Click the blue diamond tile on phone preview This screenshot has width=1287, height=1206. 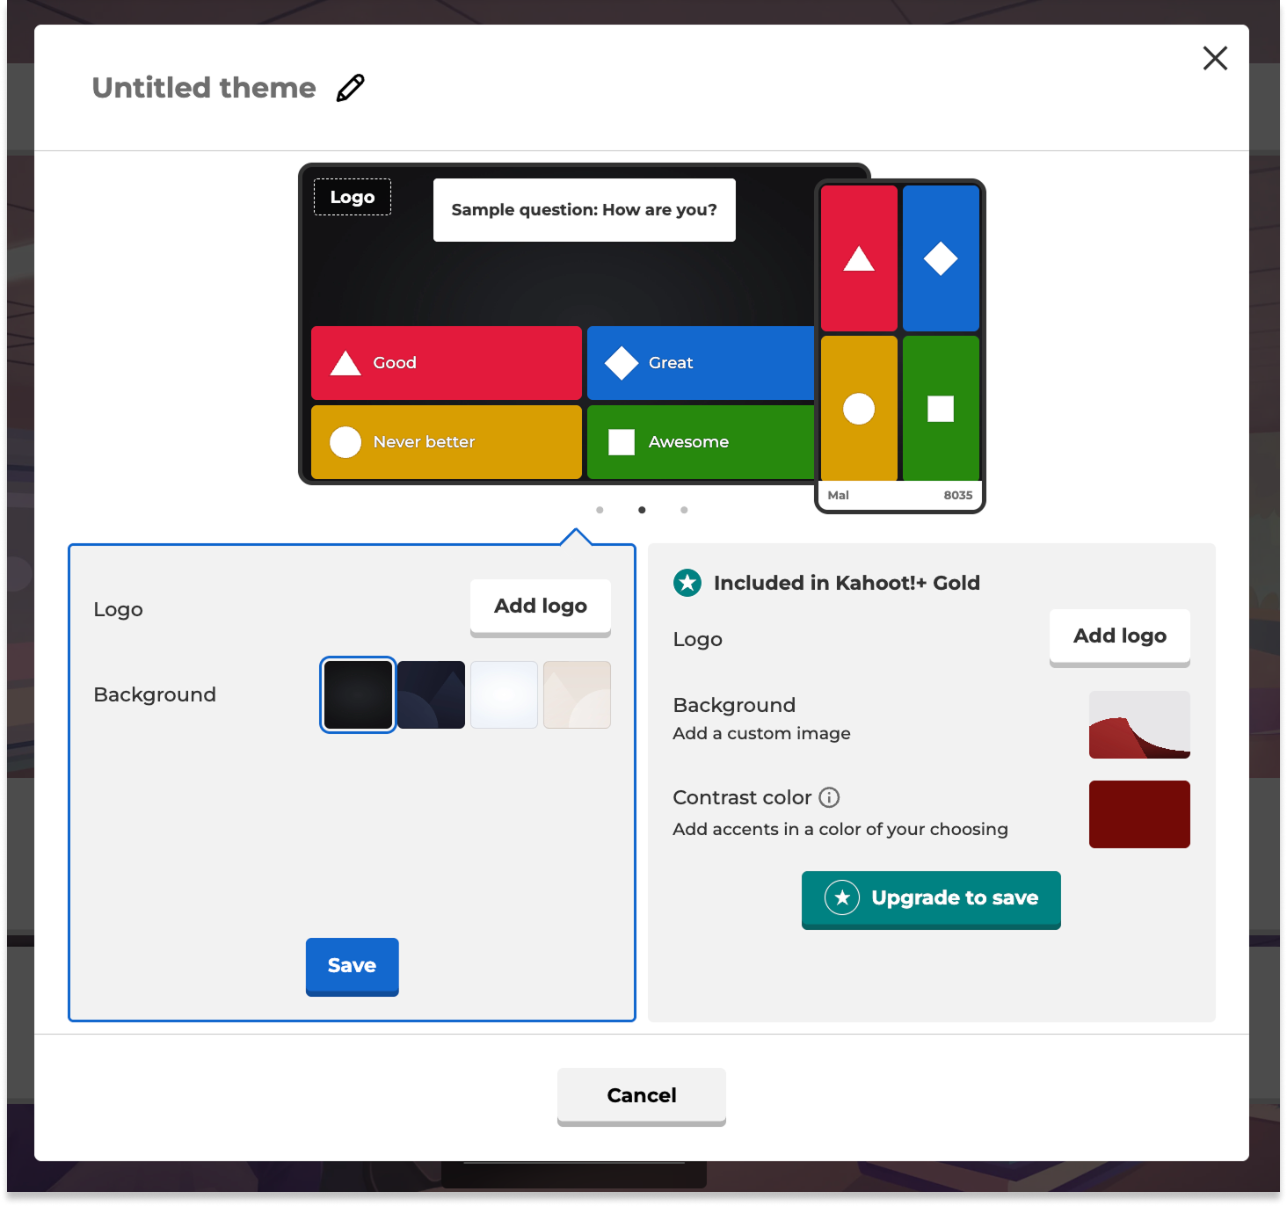click(941, 258)
